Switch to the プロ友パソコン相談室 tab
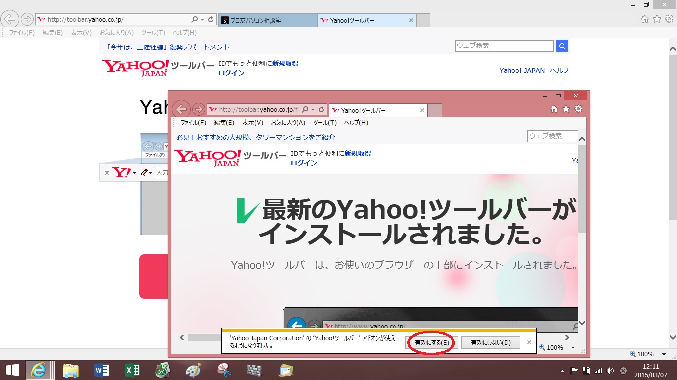 tap(267, 20)
